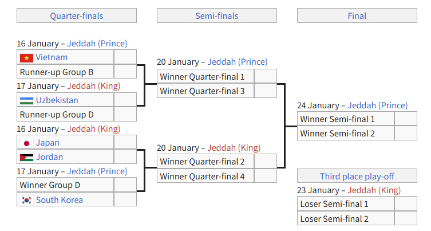431x231 pixels.
Task: Open the Vietnam team link
Action: [52, 57]
